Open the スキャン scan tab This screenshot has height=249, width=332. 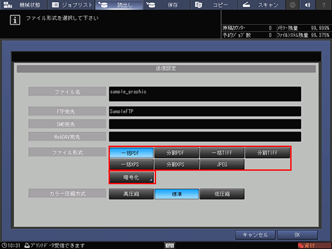pos(261,4)
